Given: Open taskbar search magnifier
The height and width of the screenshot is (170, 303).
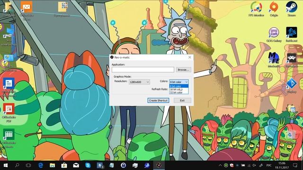Looking at the screenshot, I should coord(17,165).
